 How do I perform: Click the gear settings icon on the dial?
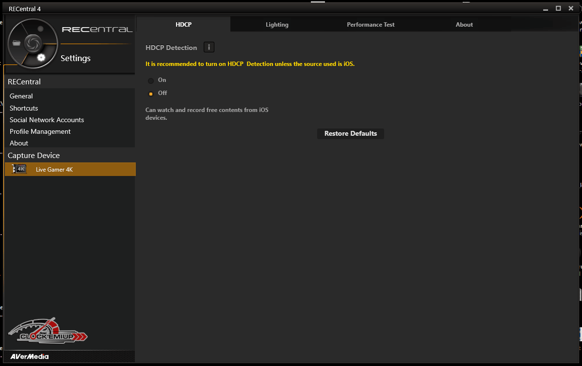(x=41, y=58)
